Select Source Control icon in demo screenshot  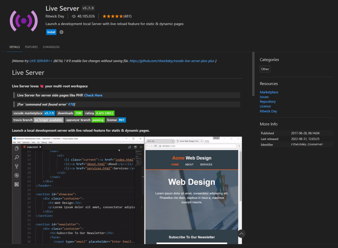pos(17,166)
